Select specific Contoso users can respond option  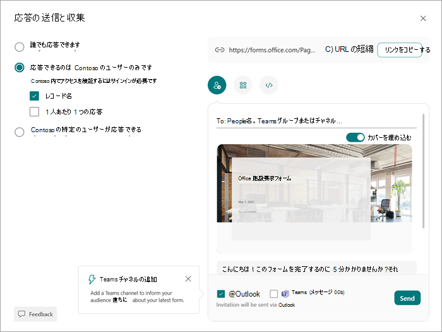[20, 132]
